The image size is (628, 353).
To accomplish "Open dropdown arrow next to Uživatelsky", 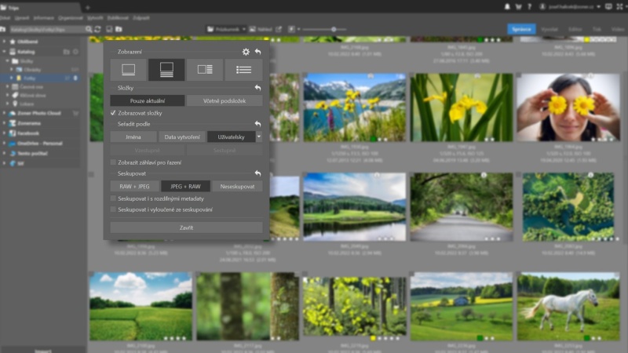I will tap(258, 136).
